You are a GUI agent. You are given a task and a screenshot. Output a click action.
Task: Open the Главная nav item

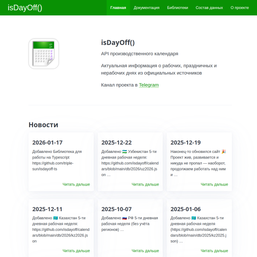click(x=118, y=8)
